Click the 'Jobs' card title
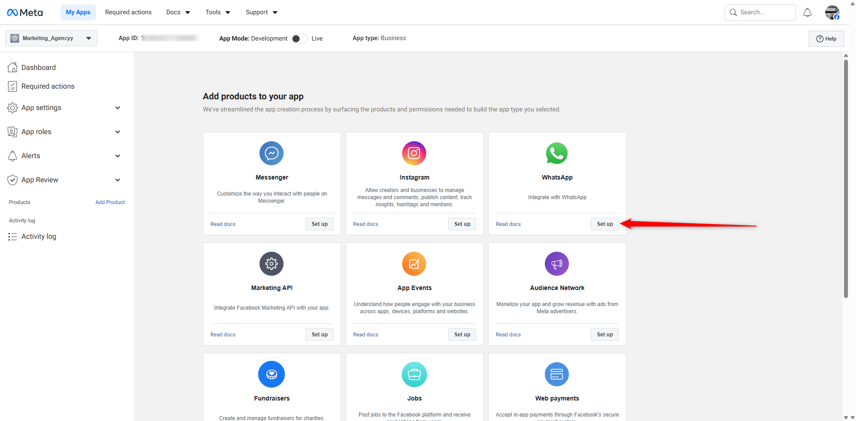This screenshot has height=421, width=856. tap(415, 398)
